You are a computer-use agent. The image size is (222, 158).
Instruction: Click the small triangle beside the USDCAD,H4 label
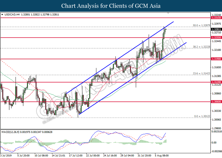coord(3,15)
